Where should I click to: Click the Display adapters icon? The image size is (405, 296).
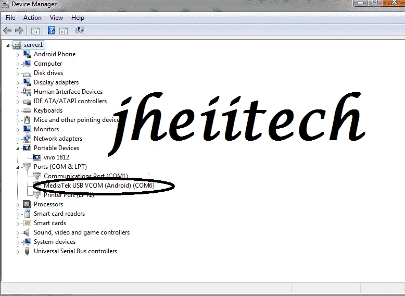pyautogui.click(x=27, y=82)
